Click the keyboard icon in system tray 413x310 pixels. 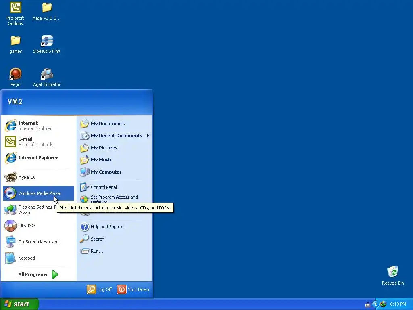pyautogui.click(x=368, y=304)
